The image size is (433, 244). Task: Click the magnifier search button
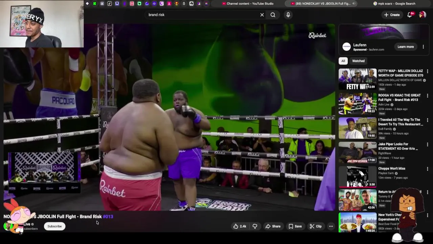[x=273, y=15]
